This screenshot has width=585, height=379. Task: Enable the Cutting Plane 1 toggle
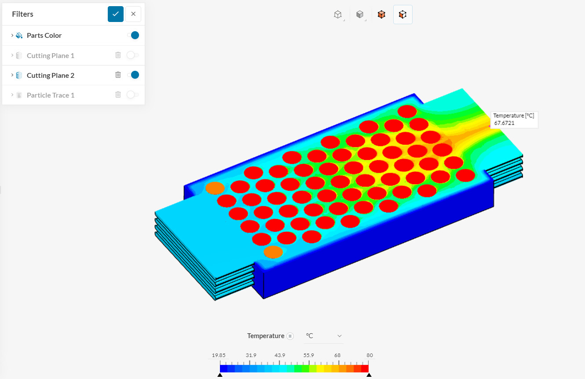pyautogui.click(x=133, y=55)
